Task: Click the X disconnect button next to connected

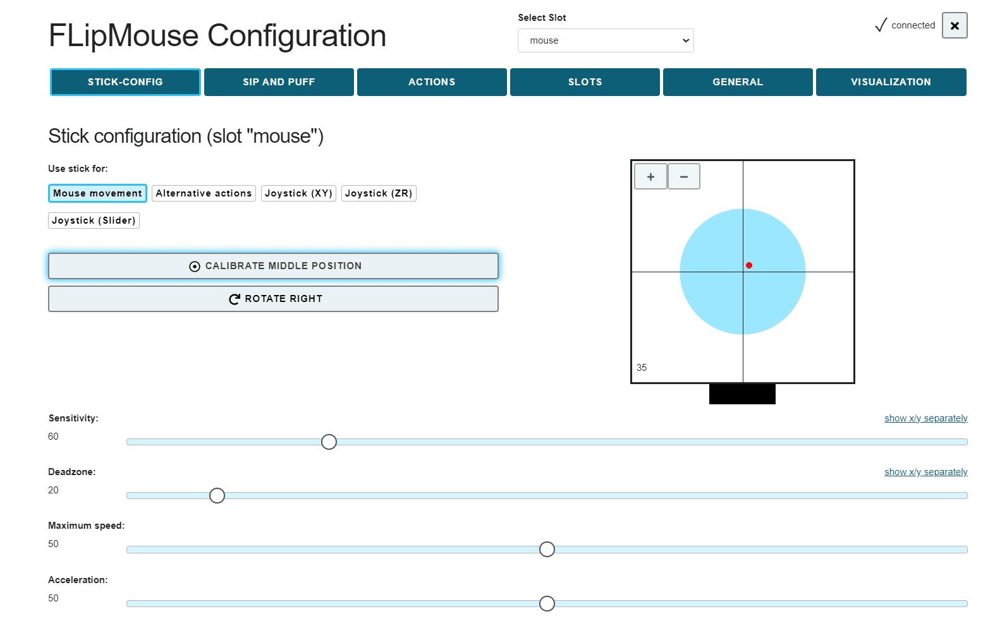Action: click(x=955, y=25)
